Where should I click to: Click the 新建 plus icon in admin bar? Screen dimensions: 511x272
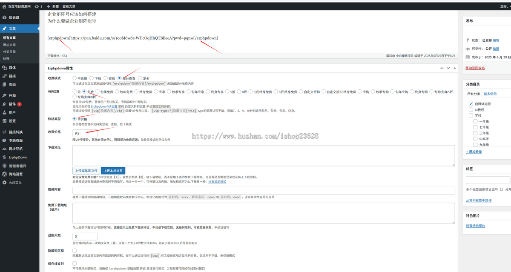[x=49, y=6]
